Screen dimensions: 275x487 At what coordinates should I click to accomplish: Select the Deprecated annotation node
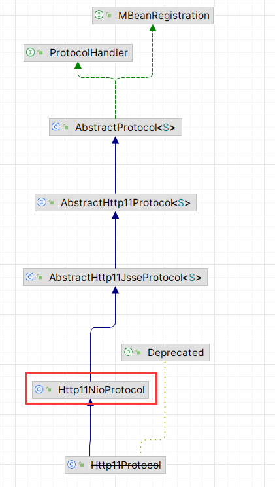point(165,353)
